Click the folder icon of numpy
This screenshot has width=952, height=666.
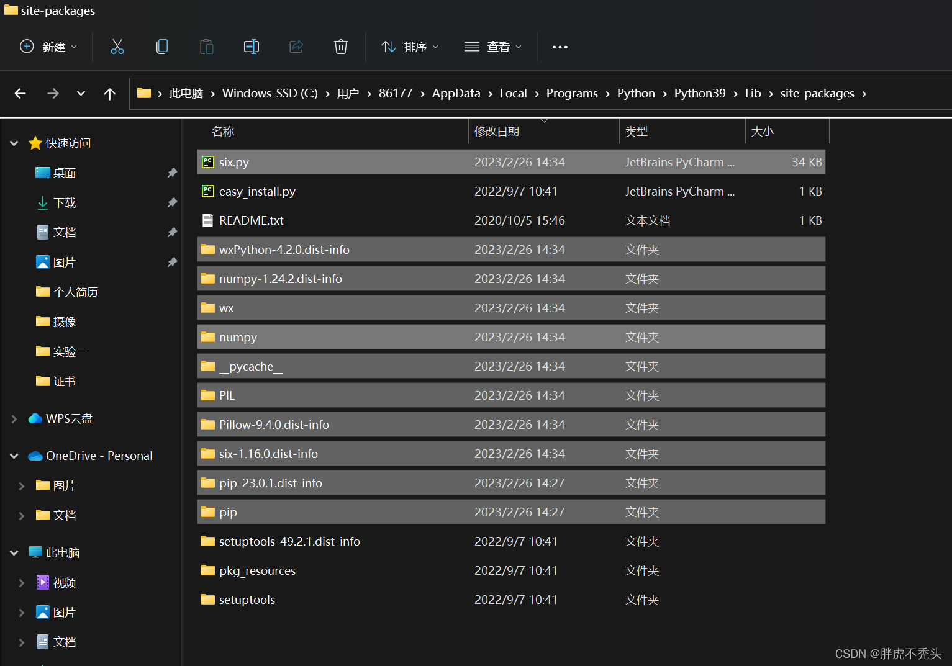pos(208,337)
